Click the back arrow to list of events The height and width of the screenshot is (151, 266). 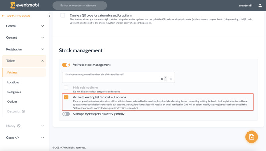(3, 16)
